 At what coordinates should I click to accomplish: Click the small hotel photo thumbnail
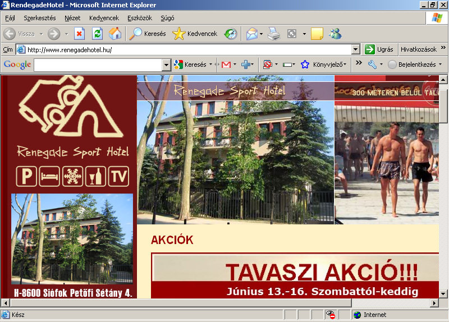[72, 239]
